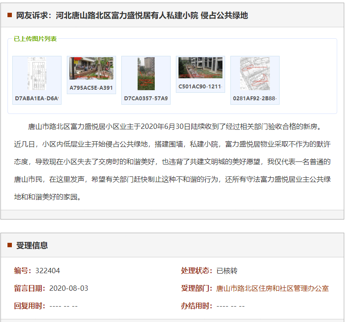Click the line ending 地和和谐美好的家园
Viewport: 346px width, 322px height.
[47, 197]
